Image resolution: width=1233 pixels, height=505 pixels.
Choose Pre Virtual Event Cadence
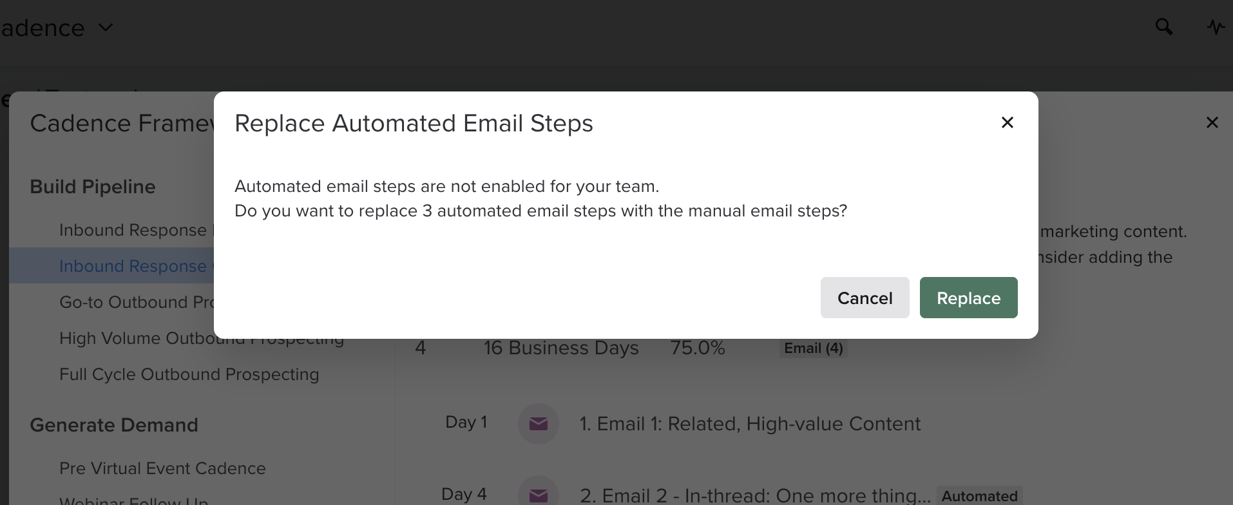(162, 468)
